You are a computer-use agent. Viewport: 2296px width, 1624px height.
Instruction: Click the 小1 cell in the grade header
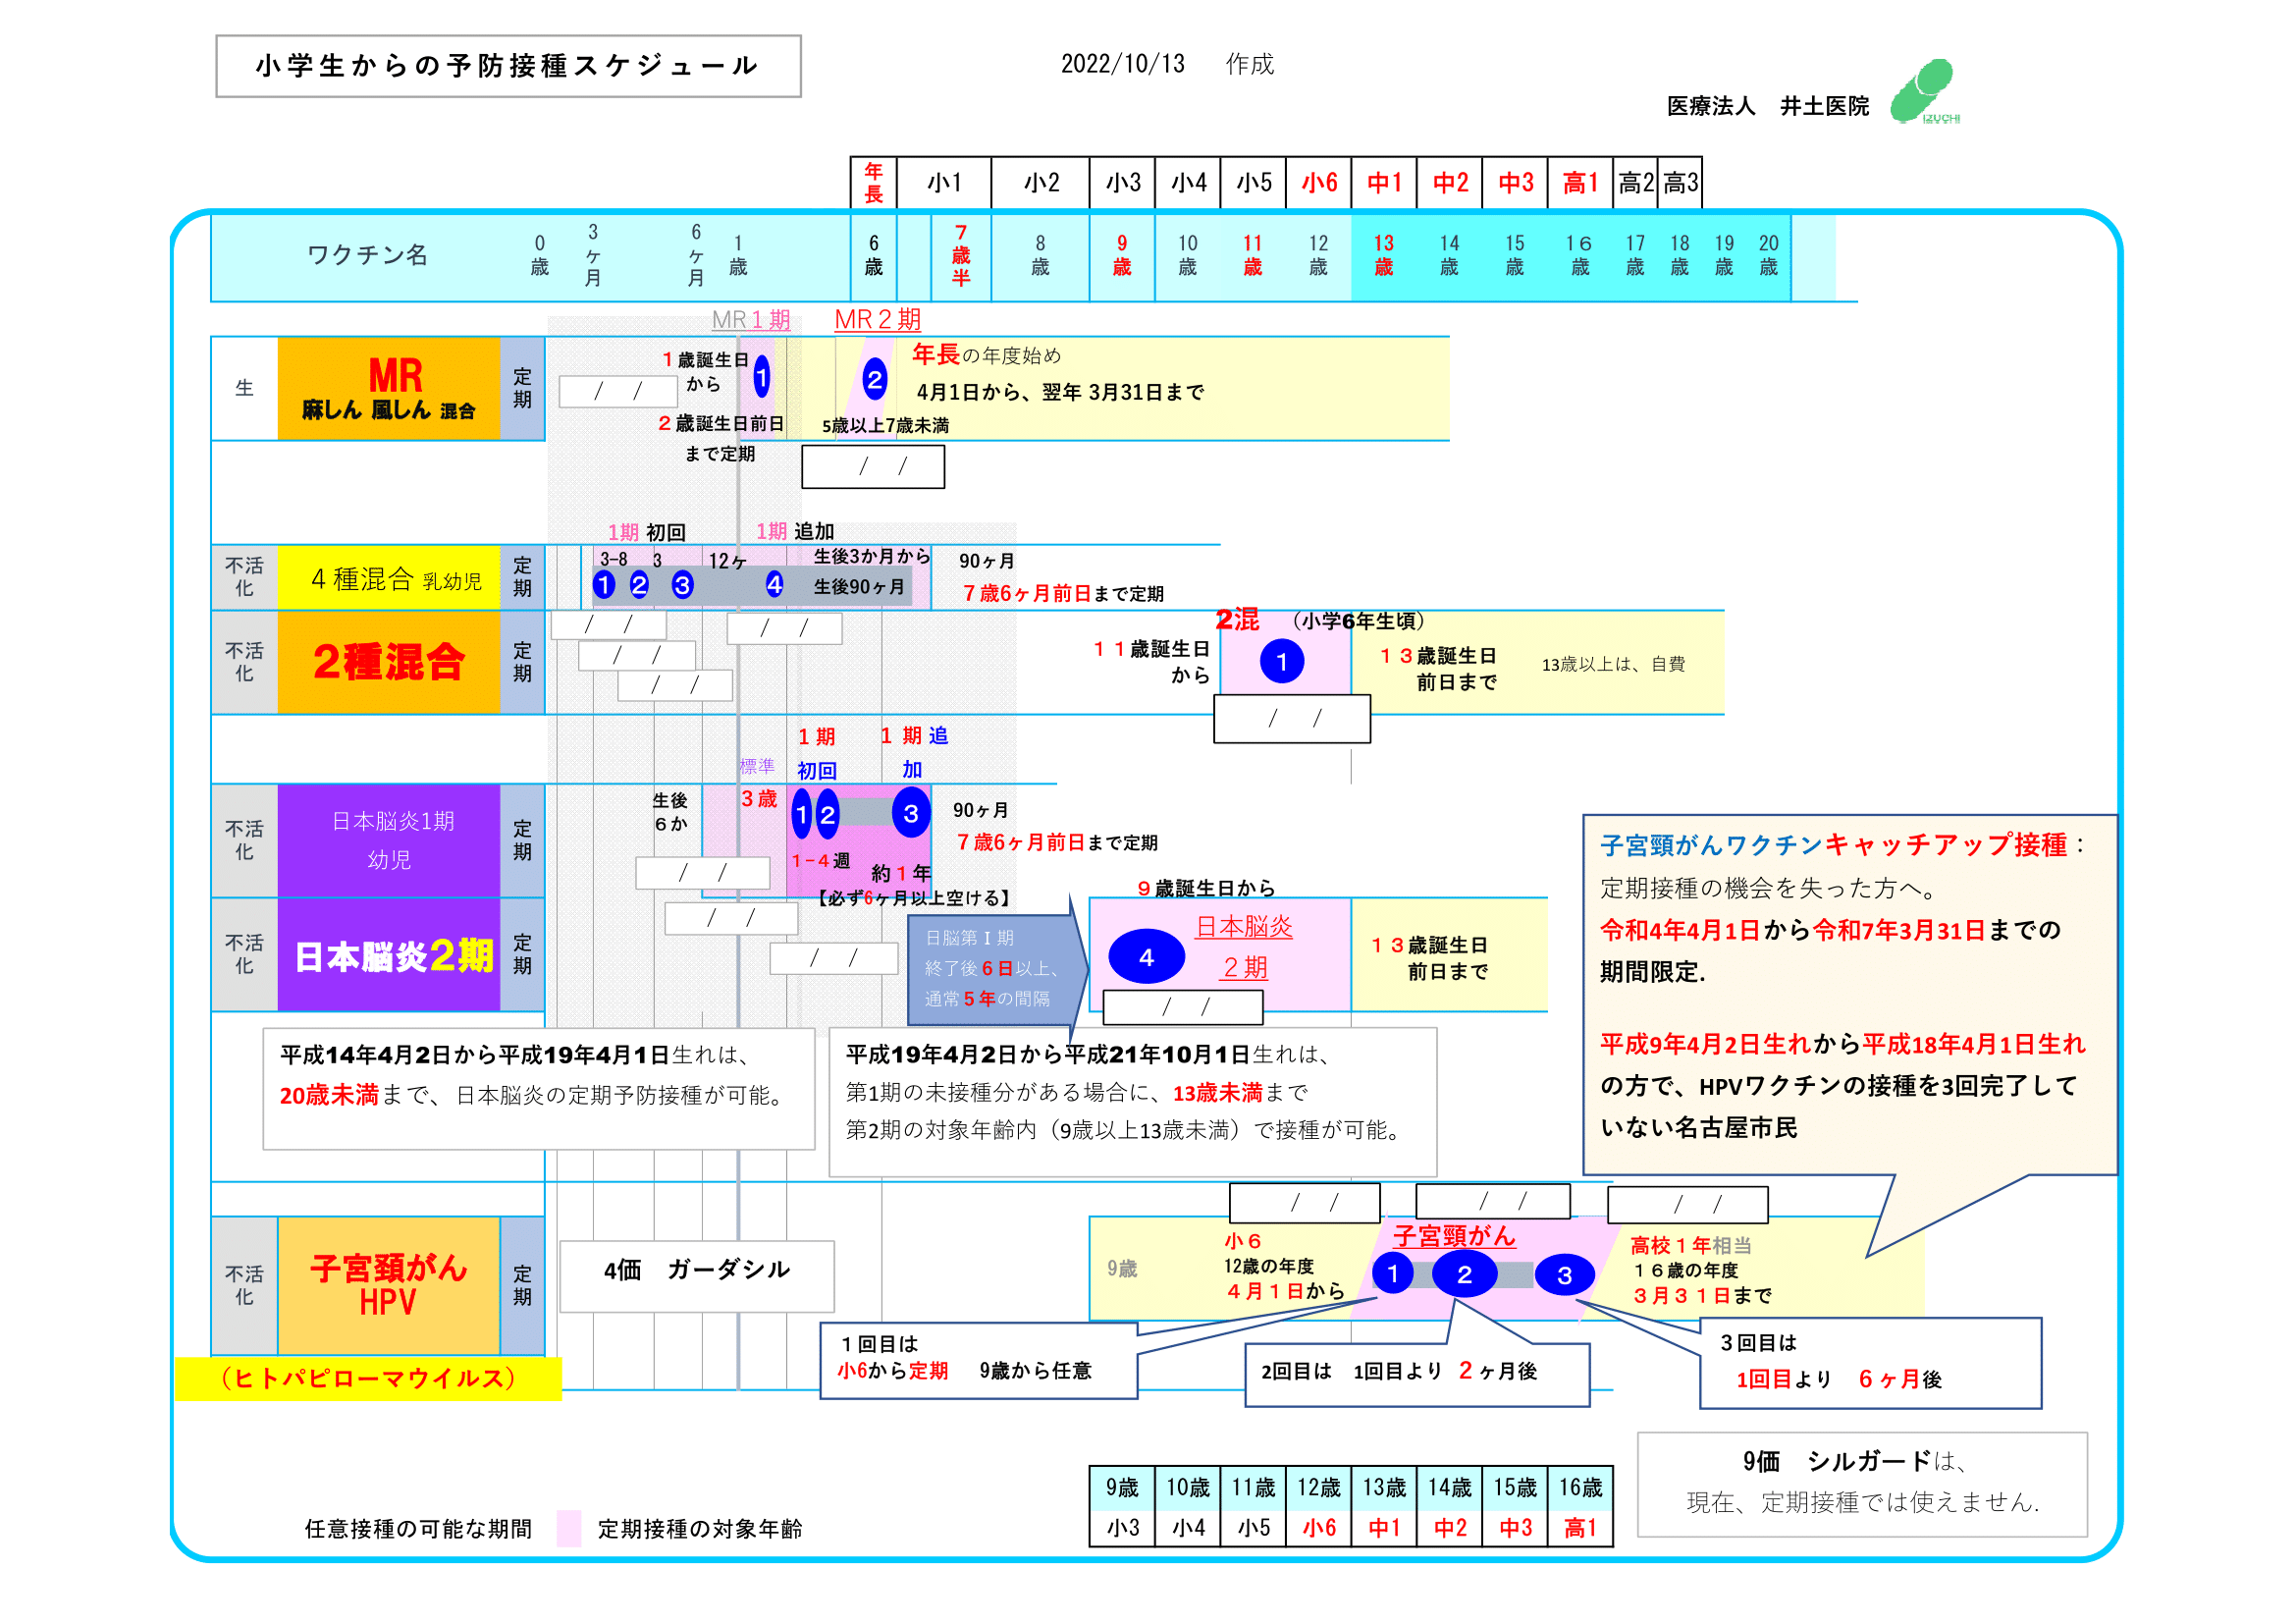(x=944, y=183)
